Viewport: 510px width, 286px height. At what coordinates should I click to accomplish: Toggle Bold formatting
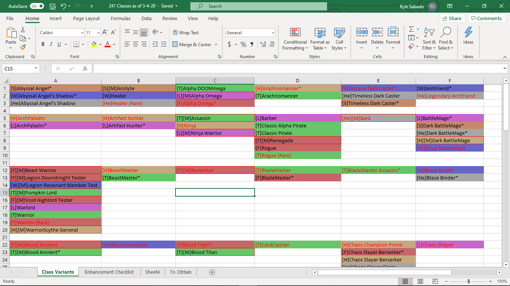[x=43, y=44]
